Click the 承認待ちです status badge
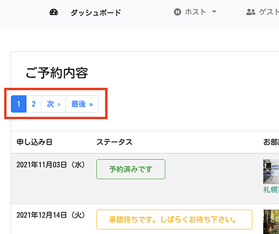 point(174,220)
